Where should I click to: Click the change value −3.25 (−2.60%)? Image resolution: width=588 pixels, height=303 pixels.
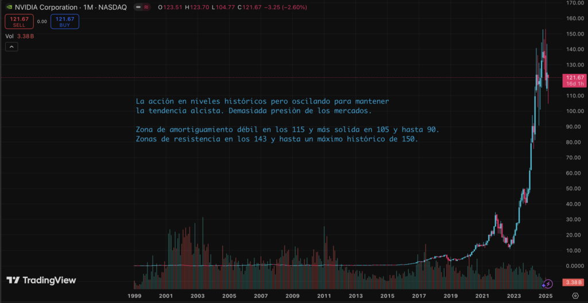point(285,7)
